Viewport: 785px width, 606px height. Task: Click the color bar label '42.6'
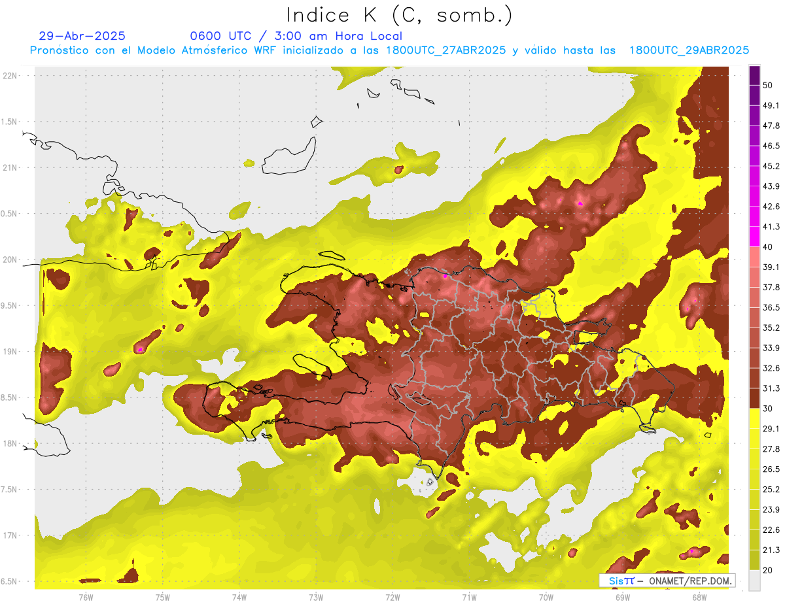[771, 207]
